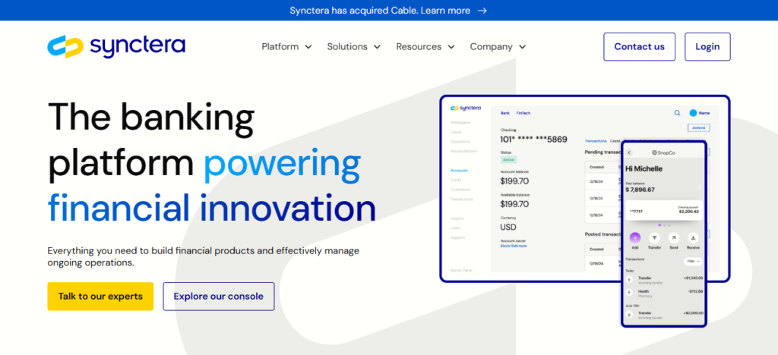This screenshot has width=778, height=355.
Task: Expand the Platform menu chevron
Action: click(x=308, y=47)
